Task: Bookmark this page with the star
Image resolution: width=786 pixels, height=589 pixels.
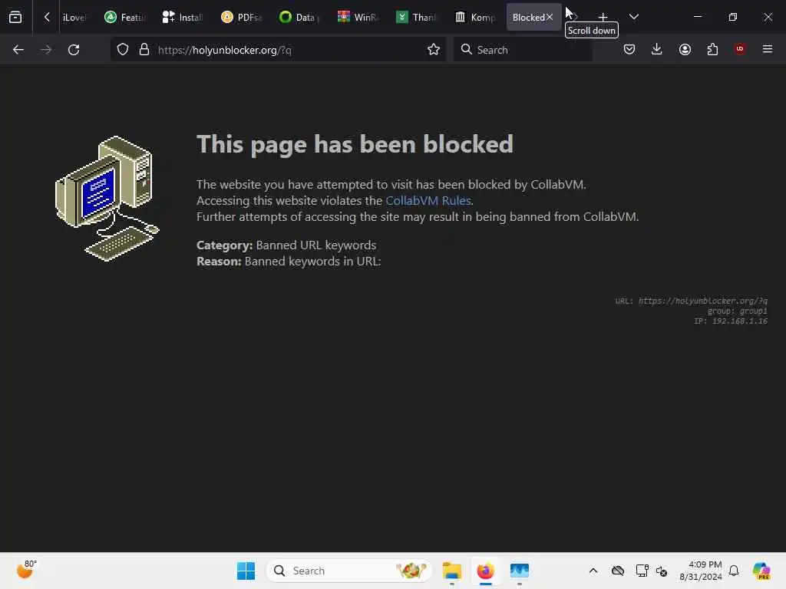Action: click(x=434, y=50)
